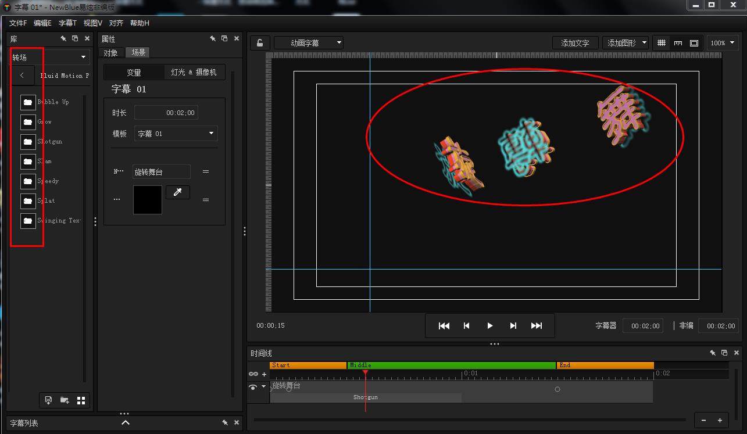Open the 对齐 menu
The height and width of the screenshot is (434, 747).
point(116,23)
